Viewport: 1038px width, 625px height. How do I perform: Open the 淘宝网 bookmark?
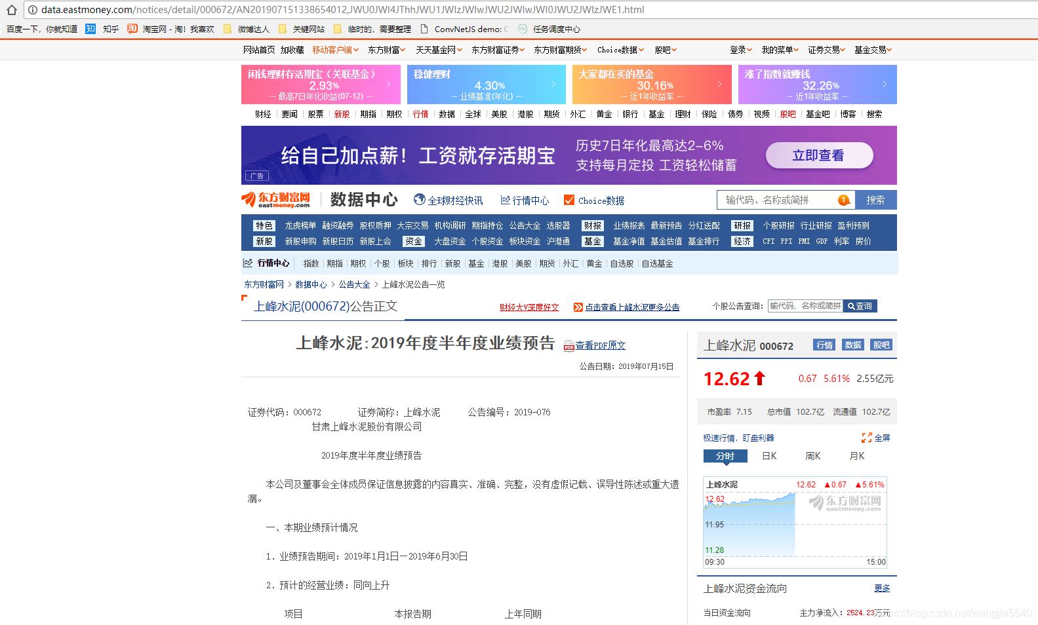(170, 29)
